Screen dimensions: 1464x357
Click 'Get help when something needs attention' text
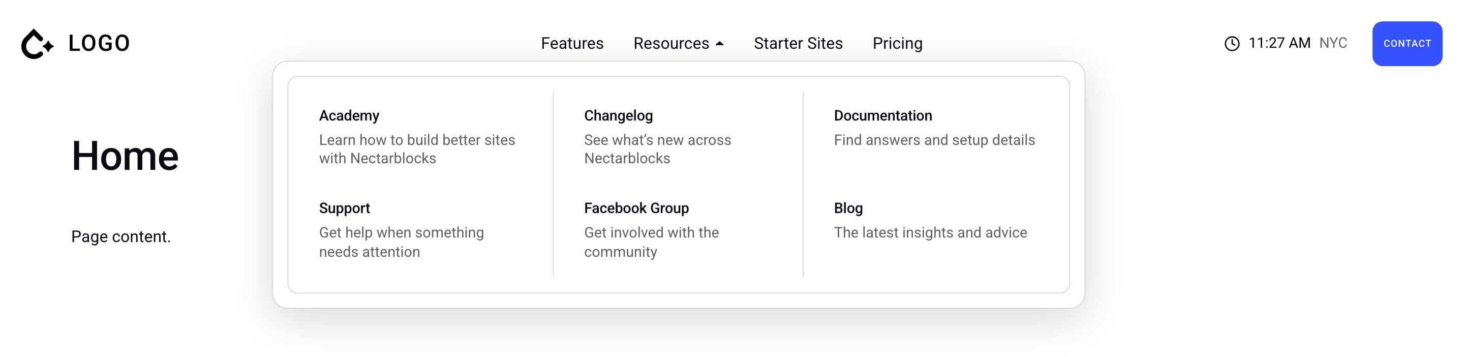(x=402, y=242)
